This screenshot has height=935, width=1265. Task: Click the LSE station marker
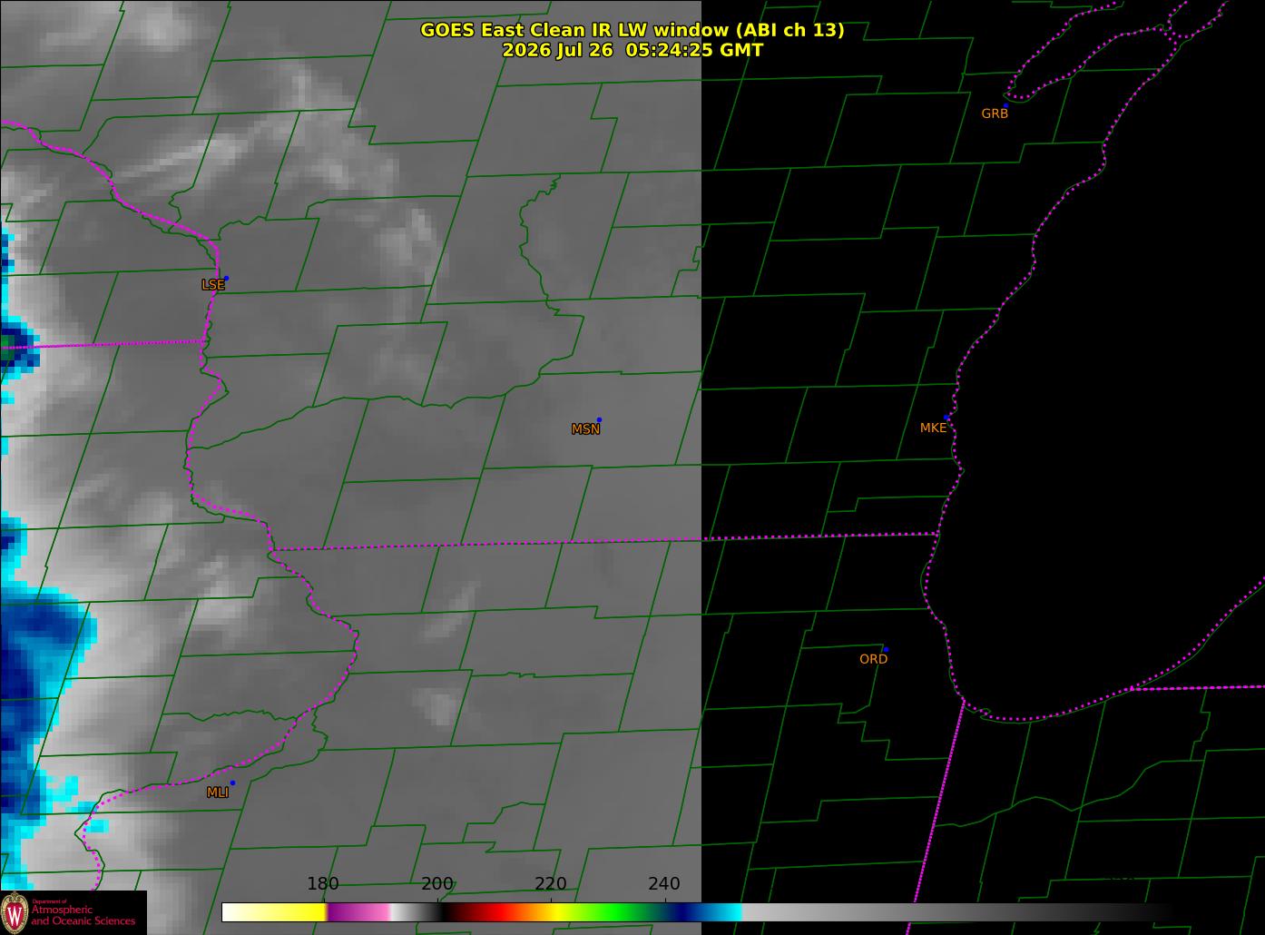pyautogui.click(x=226, y=278)
